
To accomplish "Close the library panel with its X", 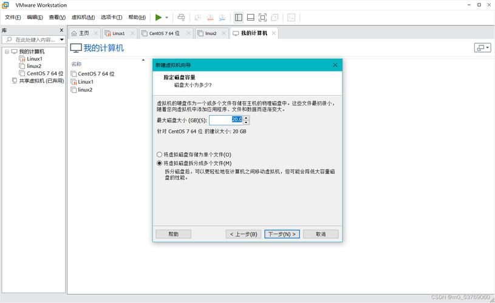I will (x=61, y=30).
